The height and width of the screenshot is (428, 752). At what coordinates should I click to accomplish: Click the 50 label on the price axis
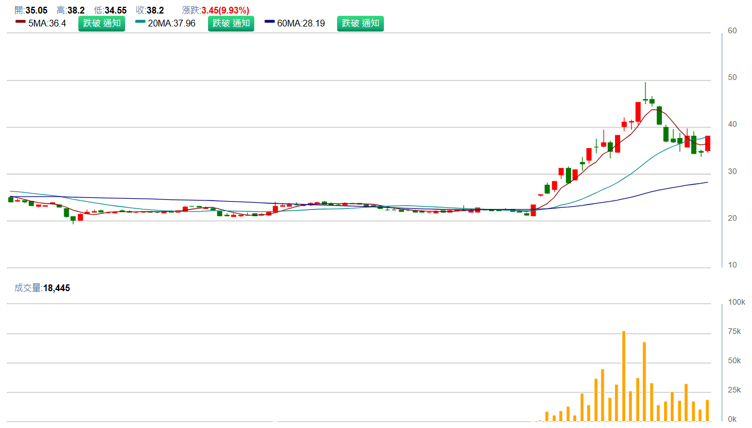(x=732, y=77)
